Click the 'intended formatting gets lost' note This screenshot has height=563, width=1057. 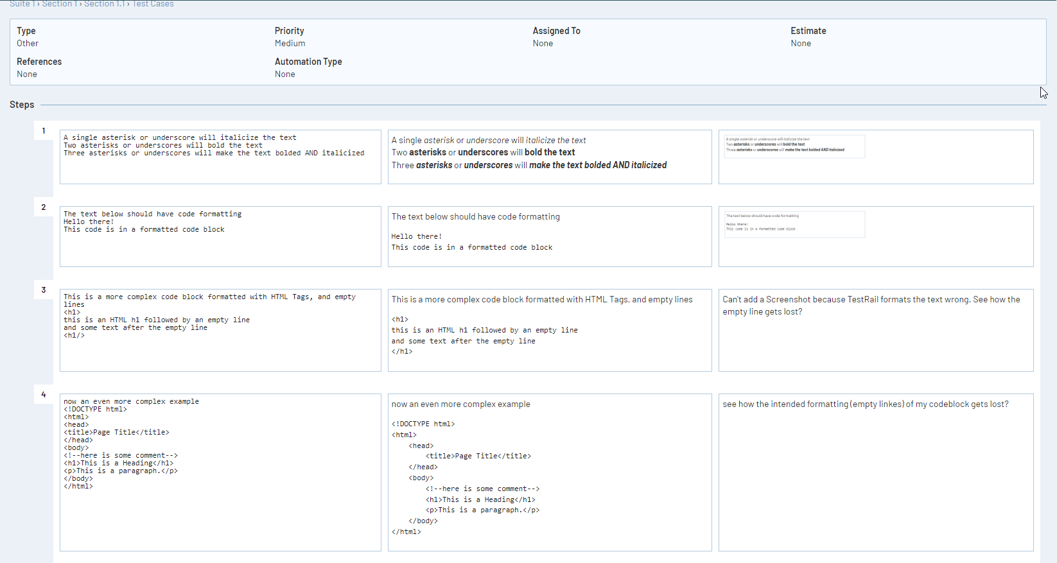coord(865,404)
